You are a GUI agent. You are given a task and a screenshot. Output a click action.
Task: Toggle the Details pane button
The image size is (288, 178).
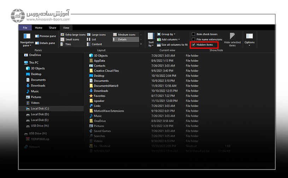pyautogui.click(x=45, y=43)
